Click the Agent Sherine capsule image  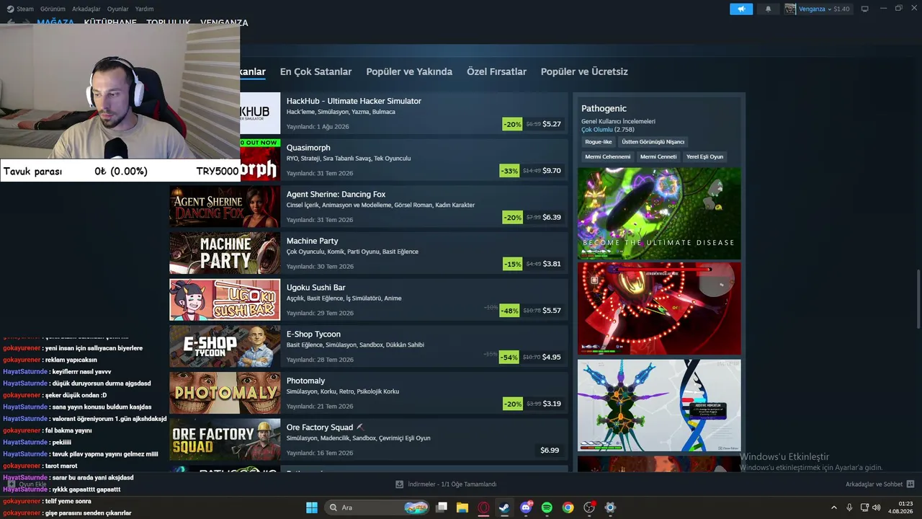click(225, 206)
